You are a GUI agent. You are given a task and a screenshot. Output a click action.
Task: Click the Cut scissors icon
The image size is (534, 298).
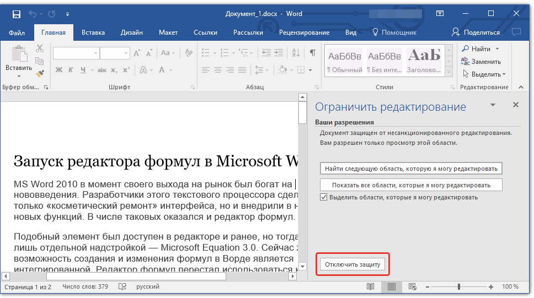point(39,49)
